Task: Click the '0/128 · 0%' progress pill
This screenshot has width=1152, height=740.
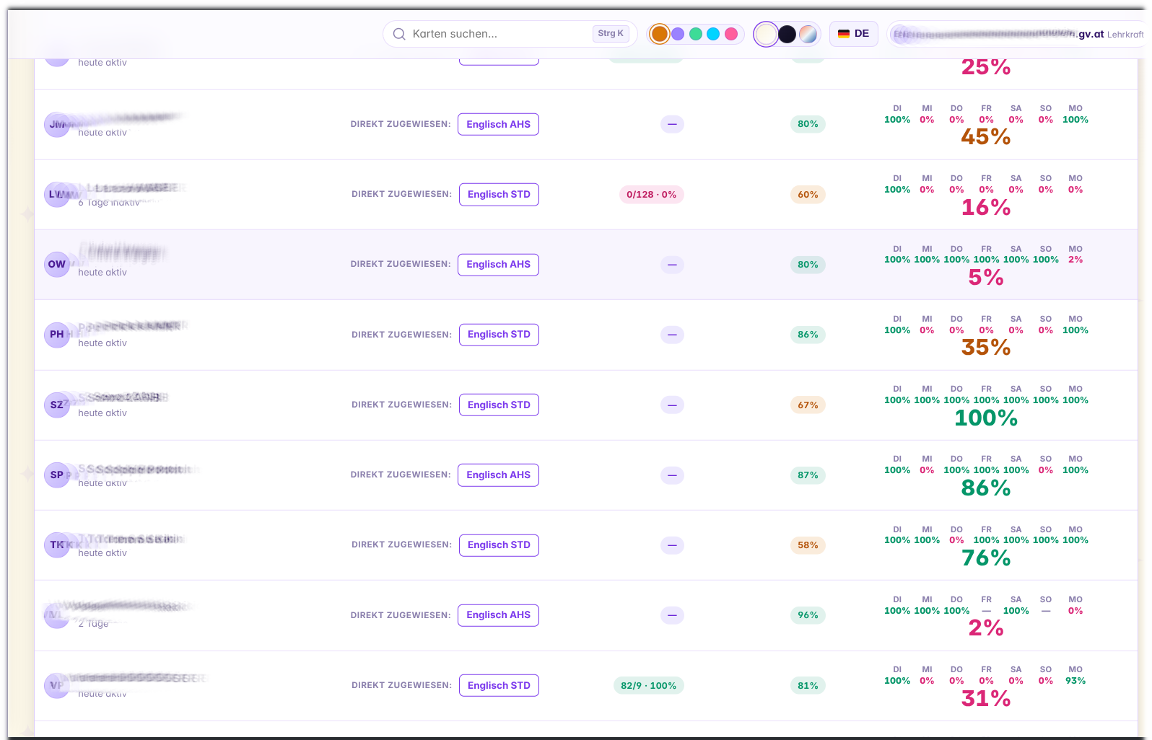Action: (x=651, y=195)
